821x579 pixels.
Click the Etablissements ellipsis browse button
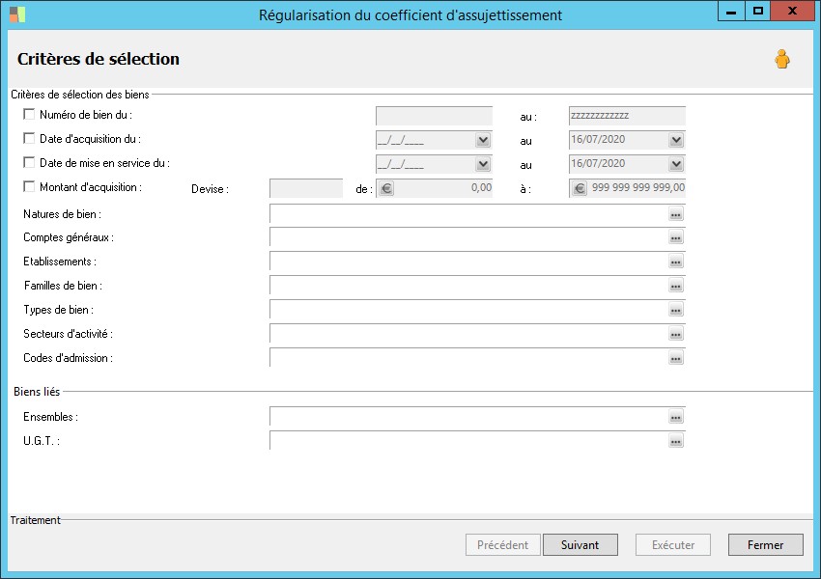[676, 262]
